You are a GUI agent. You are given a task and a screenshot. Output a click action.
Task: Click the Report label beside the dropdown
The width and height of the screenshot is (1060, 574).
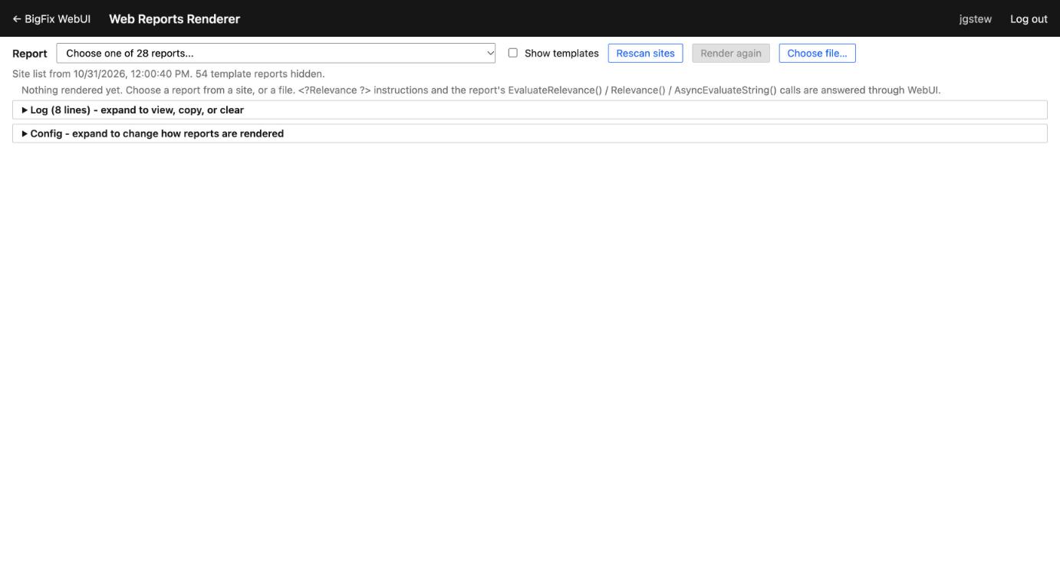pyautogui.click(x=30, y=54)
